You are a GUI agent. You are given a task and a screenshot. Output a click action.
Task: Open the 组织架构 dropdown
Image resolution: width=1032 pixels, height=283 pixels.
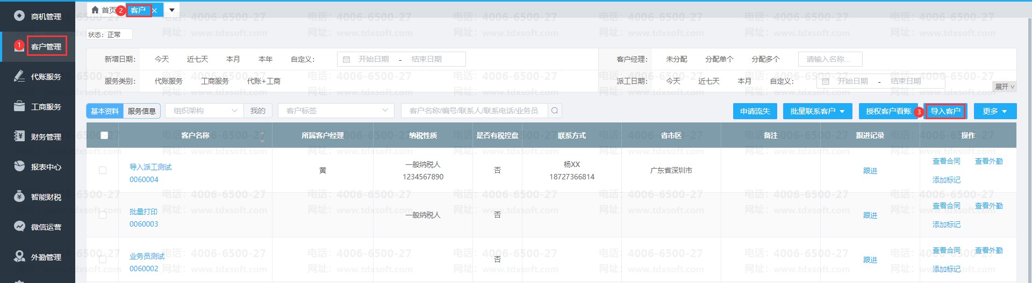204,111
